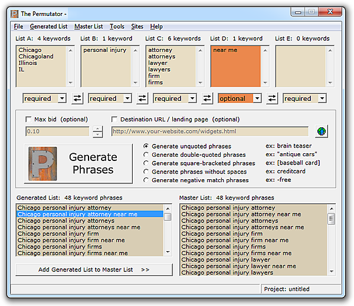Expand List E required dropdown
The height and width of the screenshot is (306, 354).
click(322, 98)
